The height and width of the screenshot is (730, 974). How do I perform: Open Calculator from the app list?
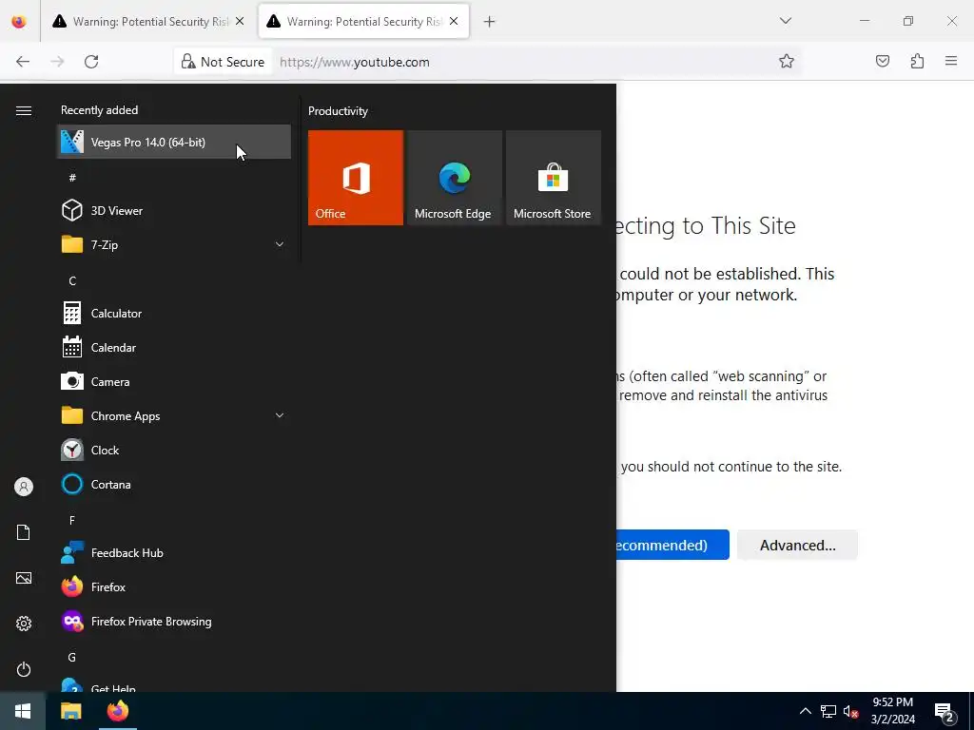pyautogui.click(x=174, y=314)
